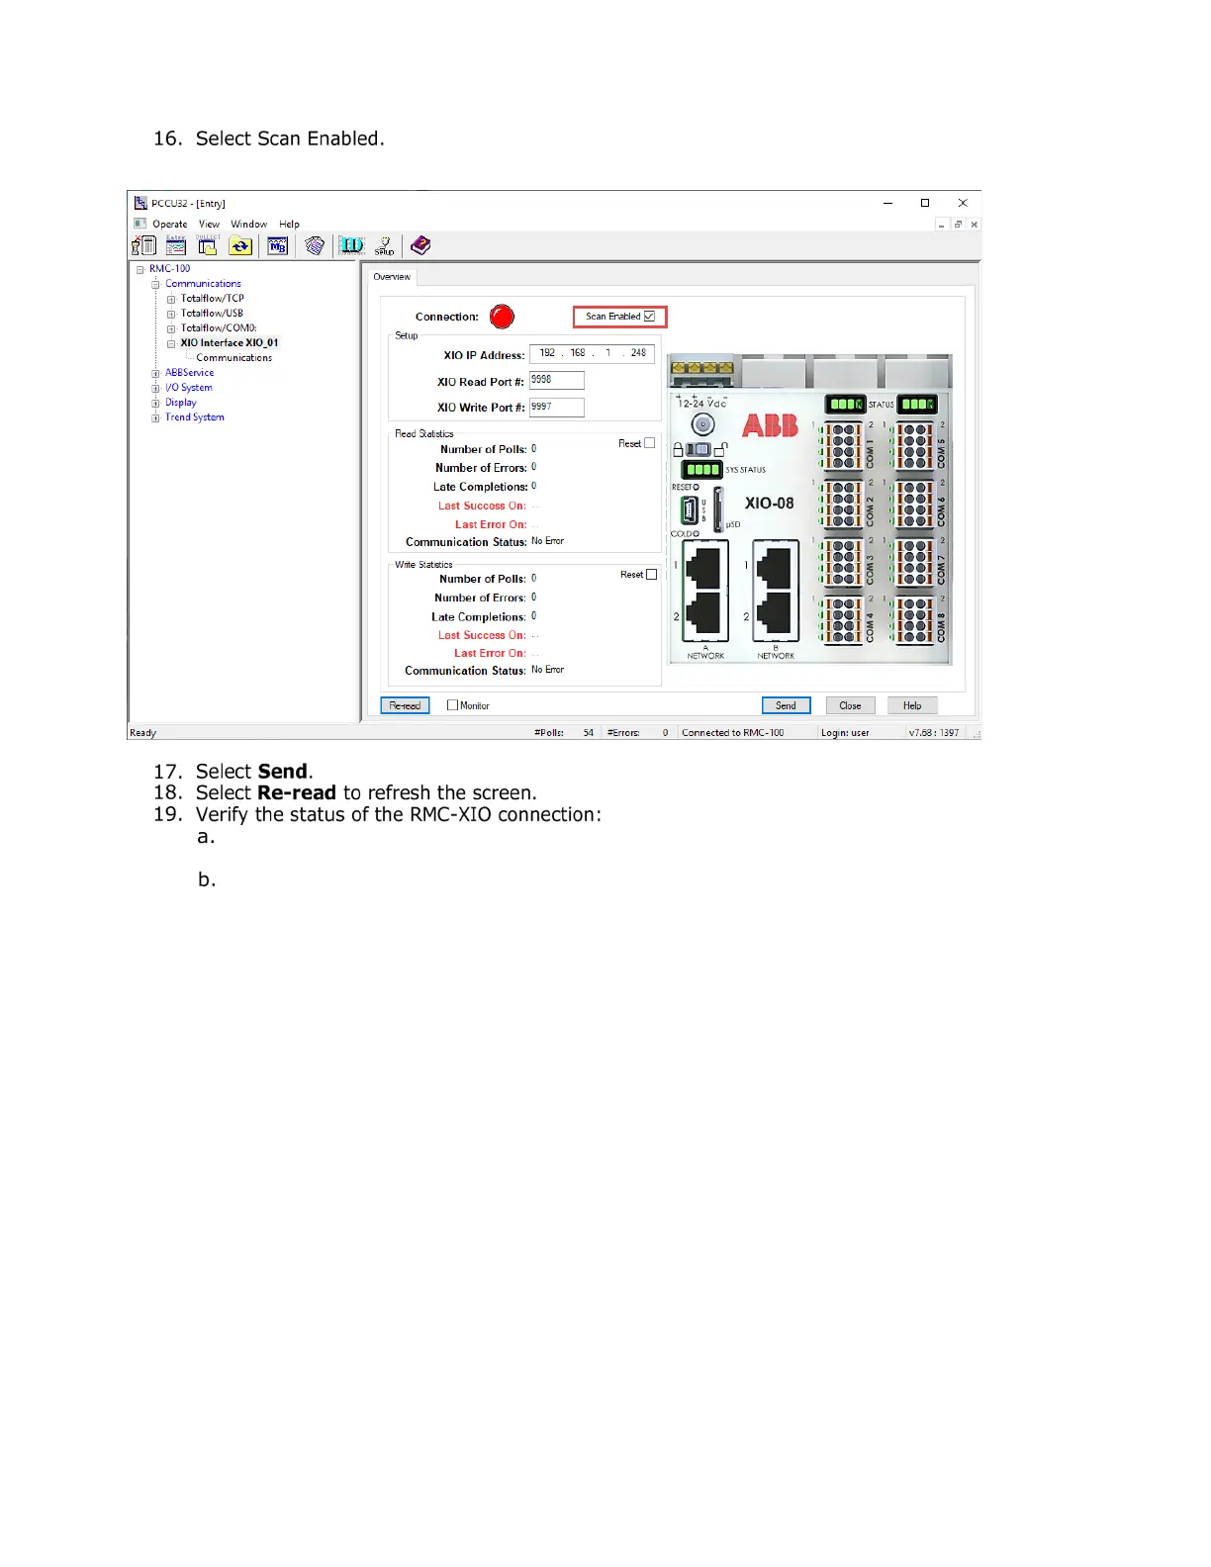The image size is (1211, 1567).
Task: Select the ABBService tree item
Action: pyautogui.click(x=189, y=373)
